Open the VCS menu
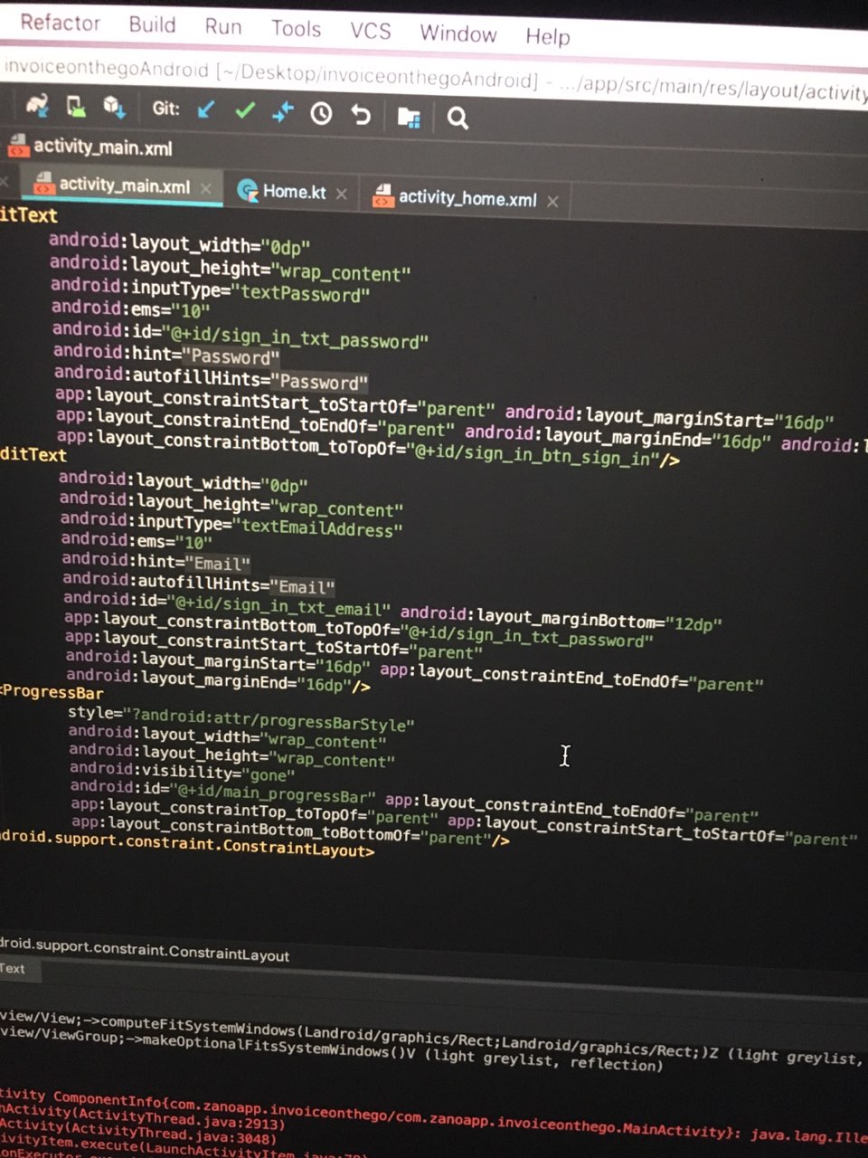Screen dimensions: 868x1158 pyautogui.click(x=371, y=31)
